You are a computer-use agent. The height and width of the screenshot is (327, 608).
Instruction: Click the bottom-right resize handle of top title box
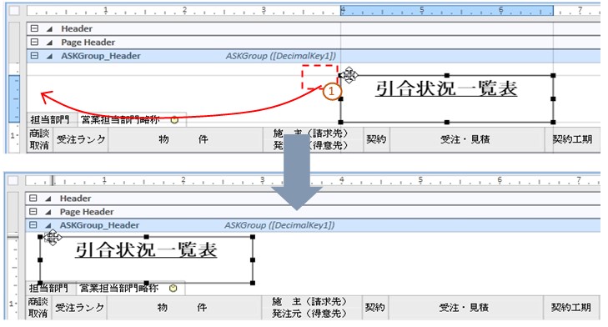pos(553,122)
